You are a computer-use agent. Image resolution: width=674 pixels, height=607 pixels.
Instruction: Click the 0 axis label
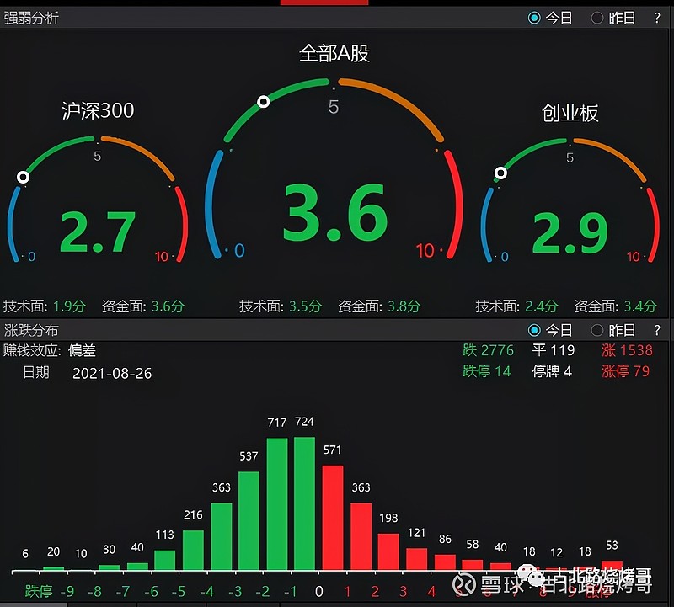[x=319, y=592]
